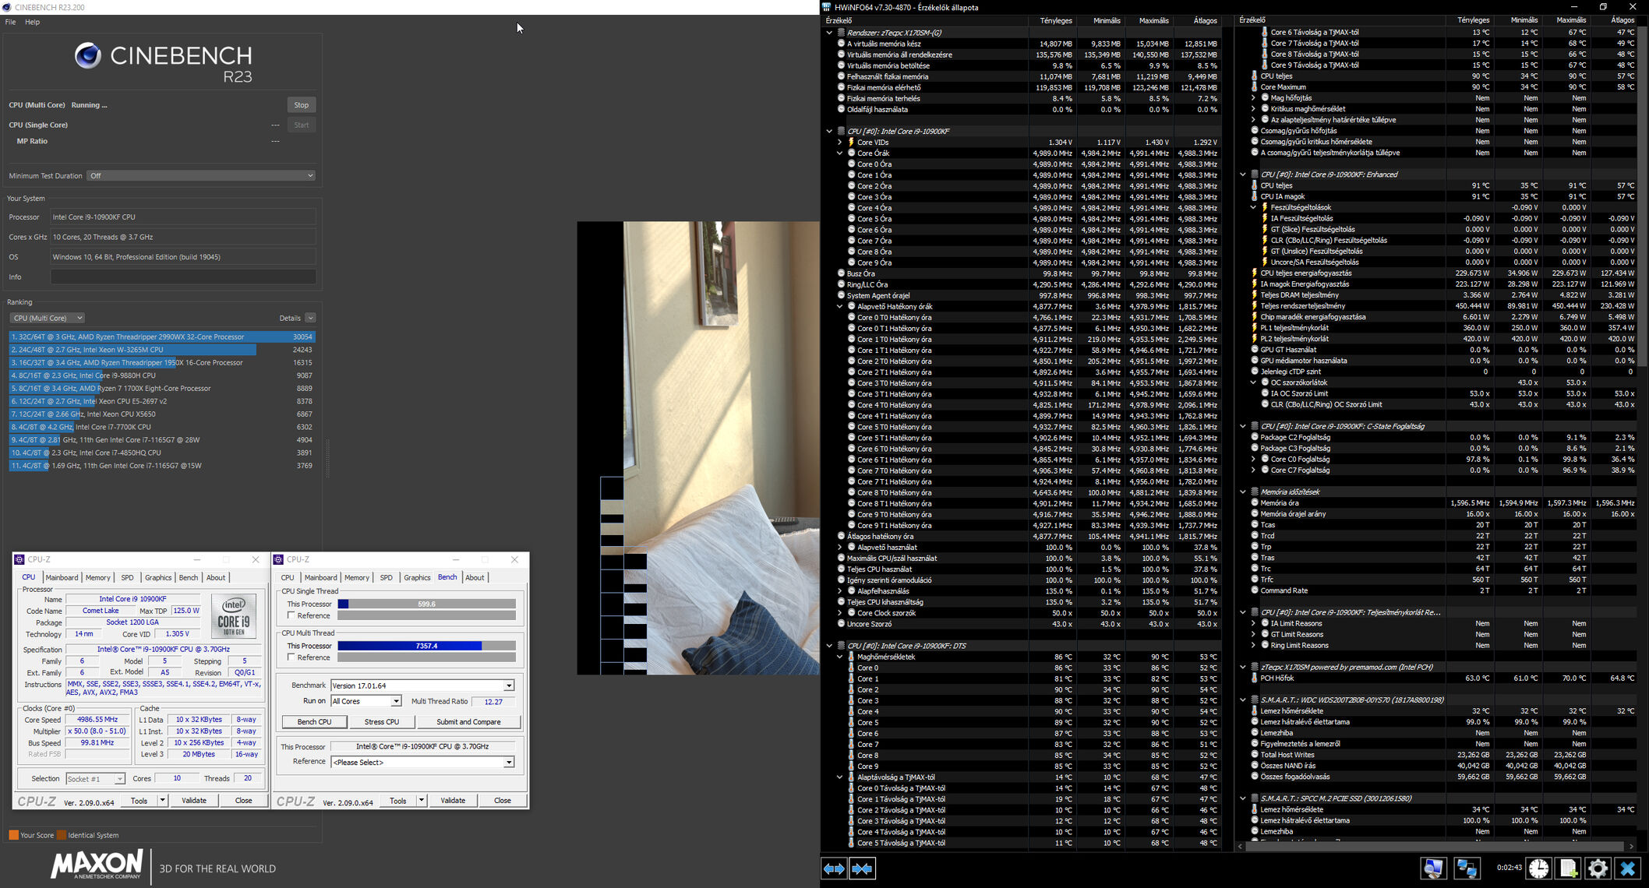Open CPU (Multi Core) ranking dropdown

click(47, 318)
